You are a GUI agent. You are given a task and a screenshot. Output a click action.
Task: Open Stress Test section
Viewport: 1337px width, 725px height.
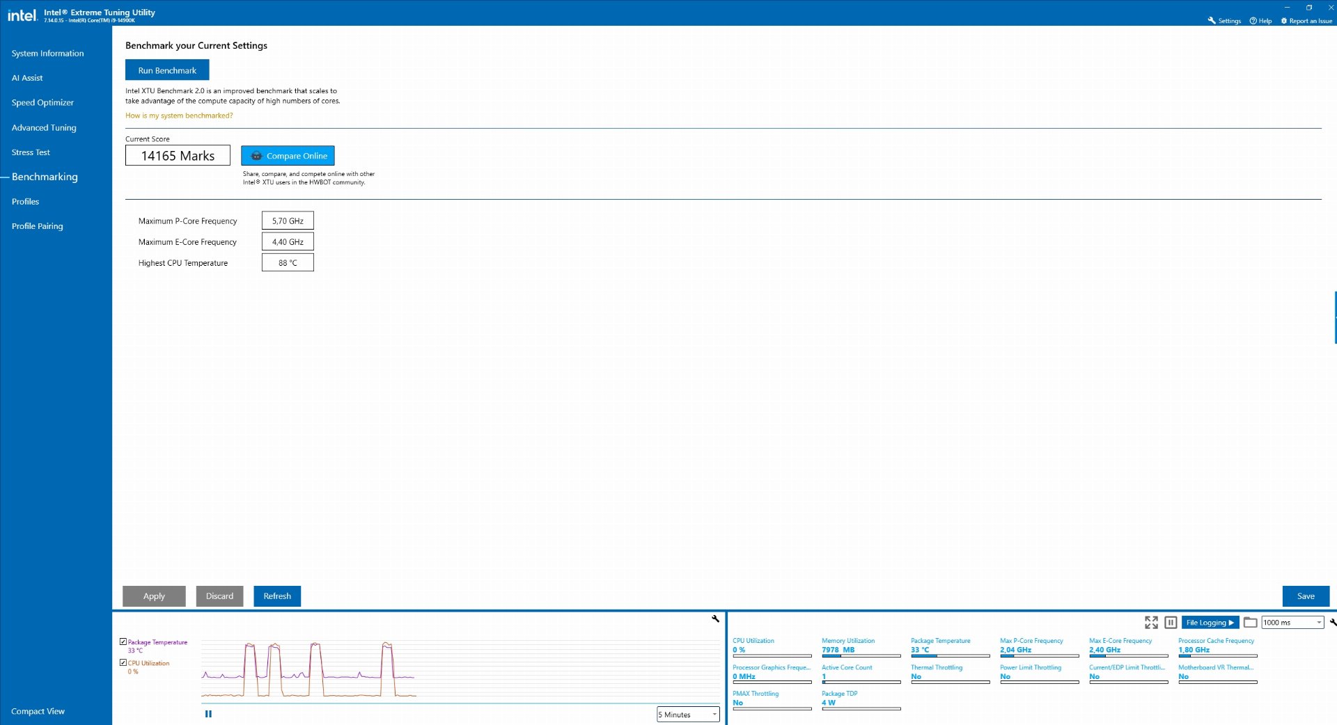point(31,152)
